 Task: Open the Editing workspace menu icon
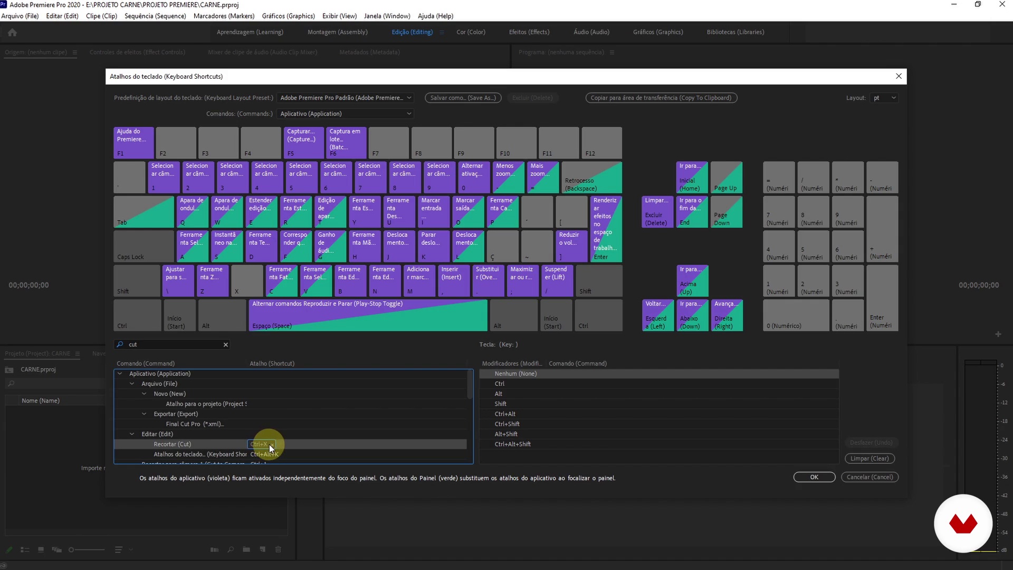tap(442, 32)
